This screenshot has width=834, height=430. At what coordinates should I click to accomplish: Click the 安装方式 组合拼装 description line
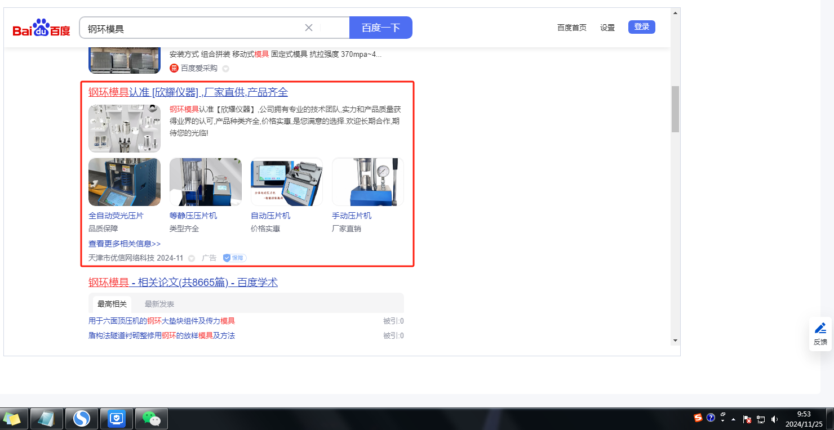click(x=276, y=54)
